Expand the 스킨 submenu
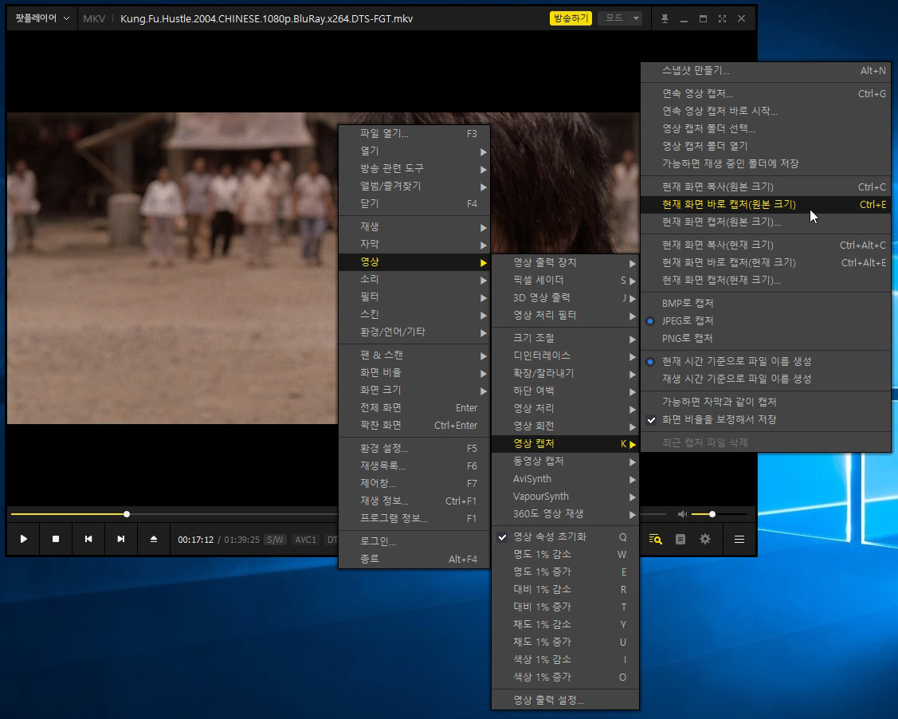The height and width of the screenshot is (719, 898). click(x=414, y=315)
